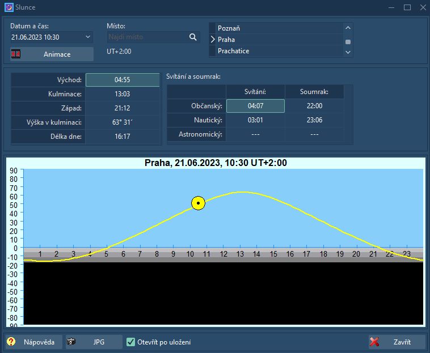Screen dimensions: 430x353
Task: Click the Slunce app icon in title bar
Action: click(9, 7)
